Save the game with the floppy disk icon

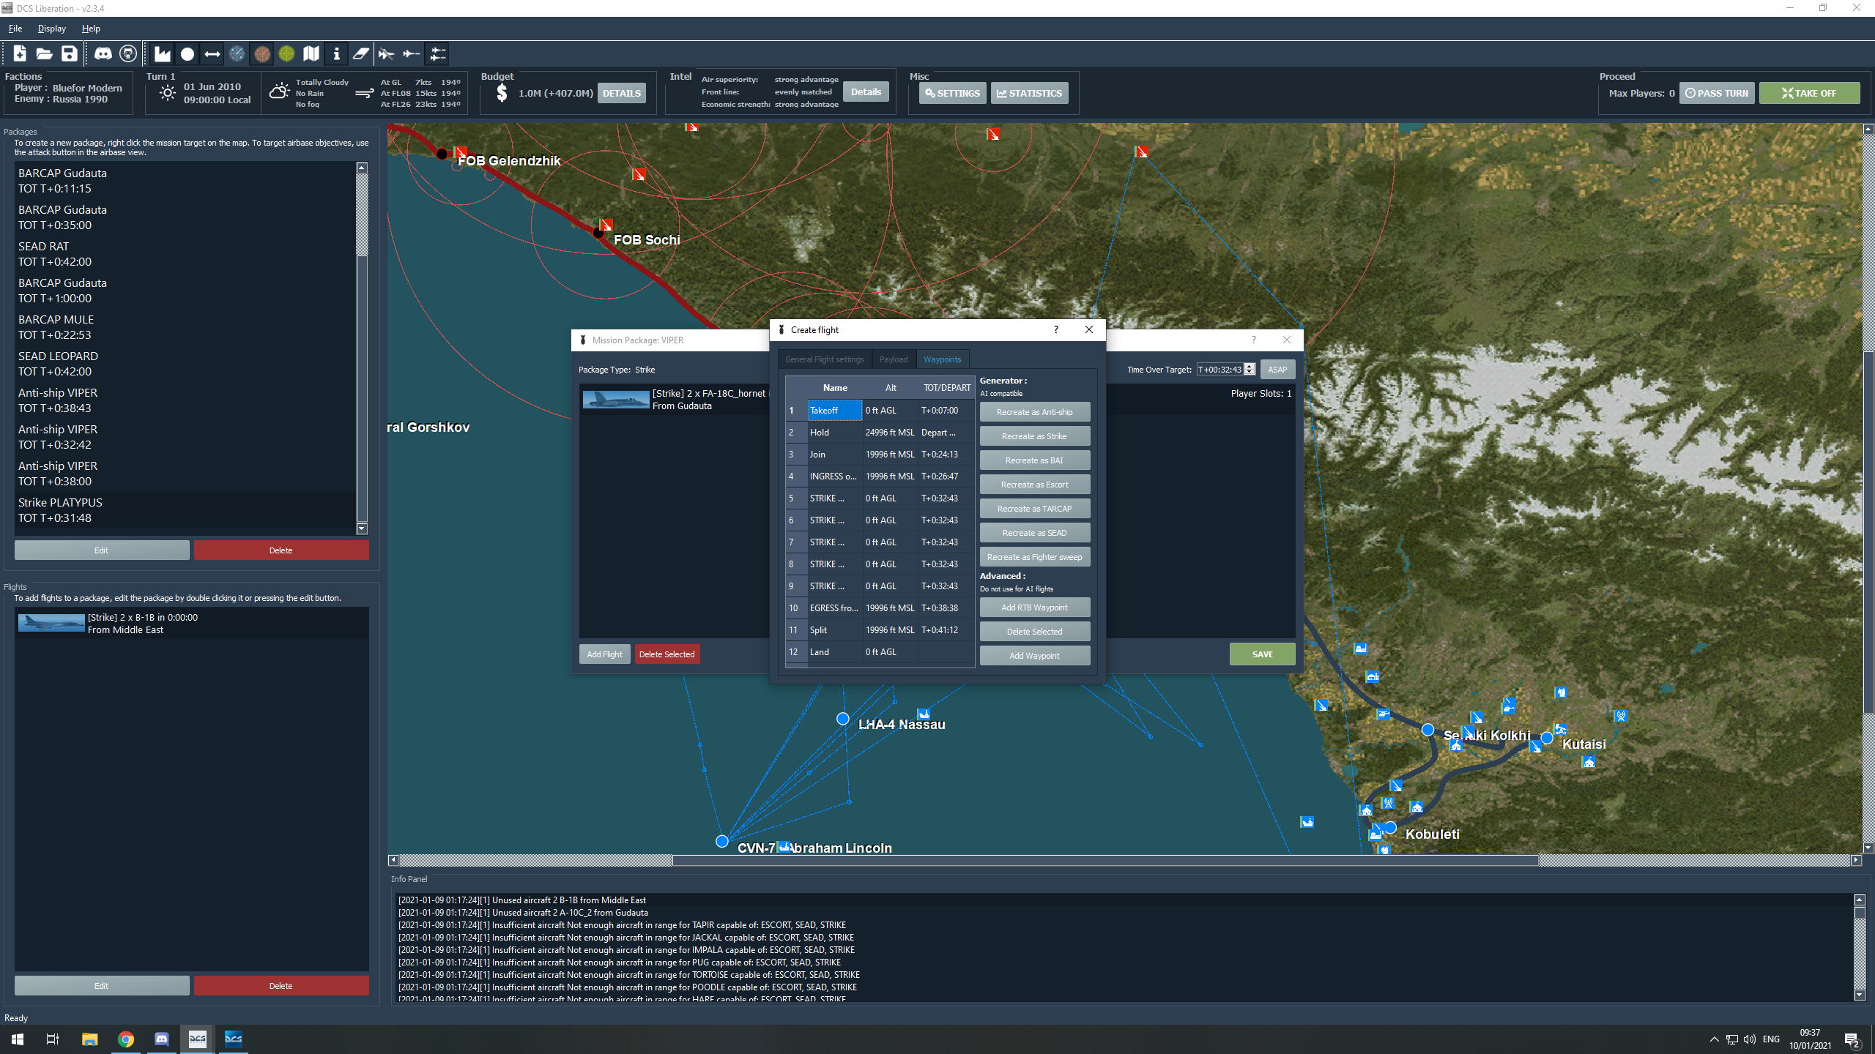pos(69,53)
